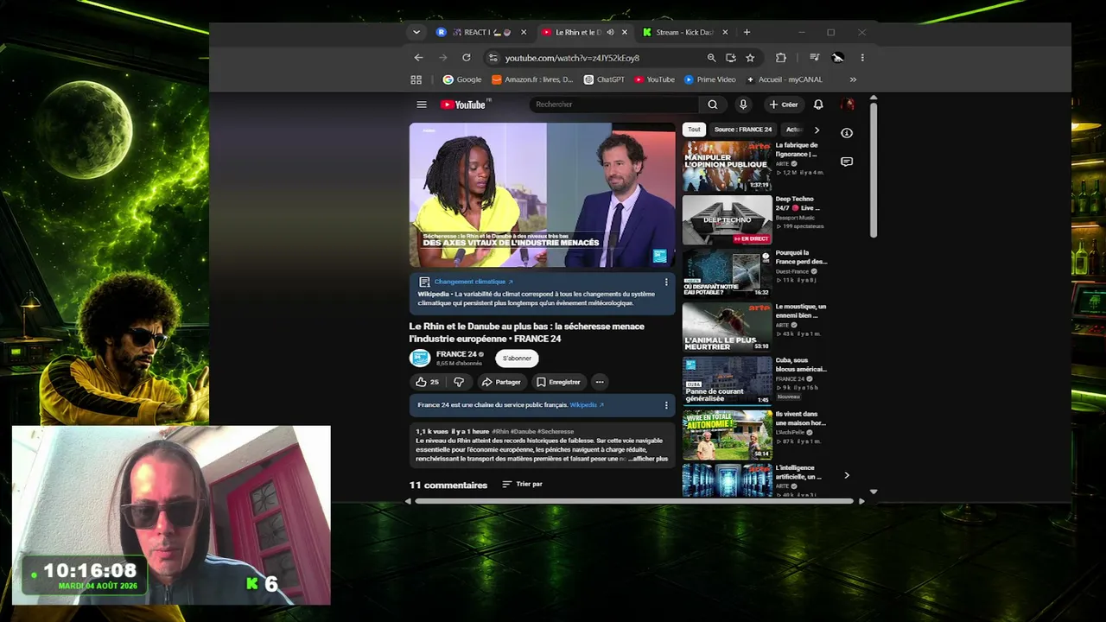Expand the description with afficher plus
The width and height of the screenshot is (1106, 622).
coord(648,459)
